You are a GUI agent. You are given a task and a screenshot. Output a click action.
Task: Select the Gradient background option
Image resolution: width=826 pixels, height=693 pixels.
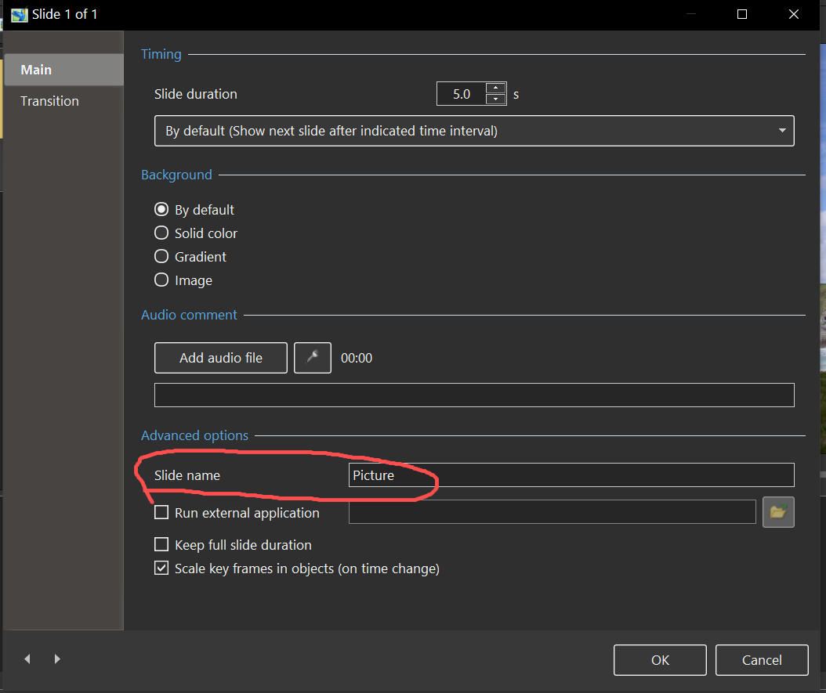coord(161,257)
